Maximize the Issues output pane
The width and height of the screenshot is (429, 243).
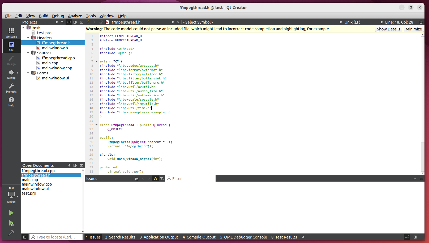pos(415,179)
